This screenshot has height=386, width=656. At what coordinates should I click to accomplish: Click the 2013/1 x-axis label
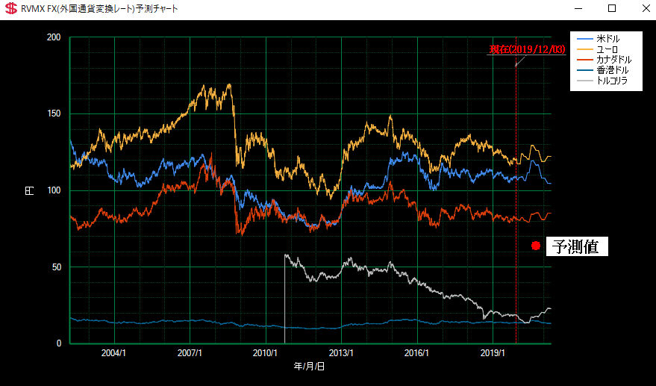click(341, 352)
